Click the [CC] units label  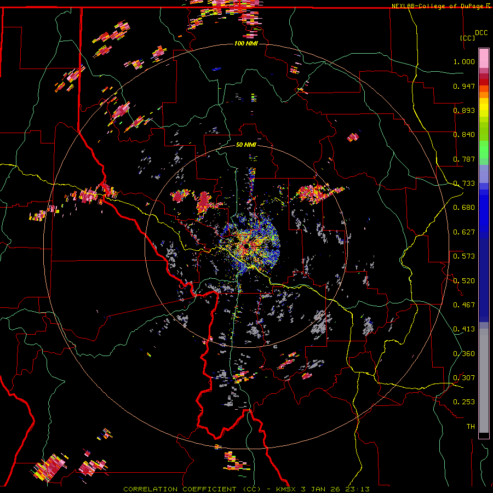[468, 38]
